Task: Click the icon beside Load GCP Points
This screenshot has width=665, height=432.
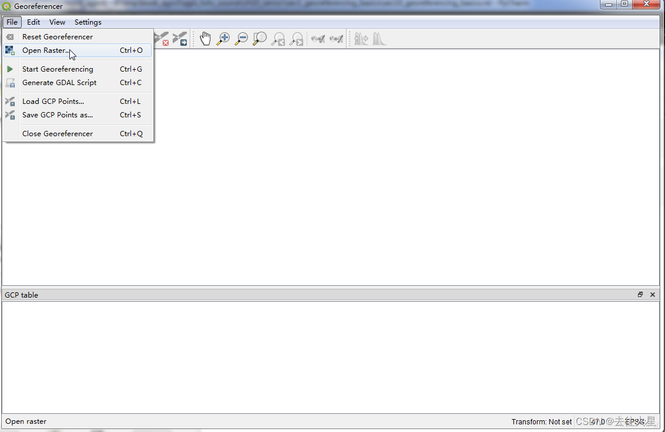Action: (10, 102)
